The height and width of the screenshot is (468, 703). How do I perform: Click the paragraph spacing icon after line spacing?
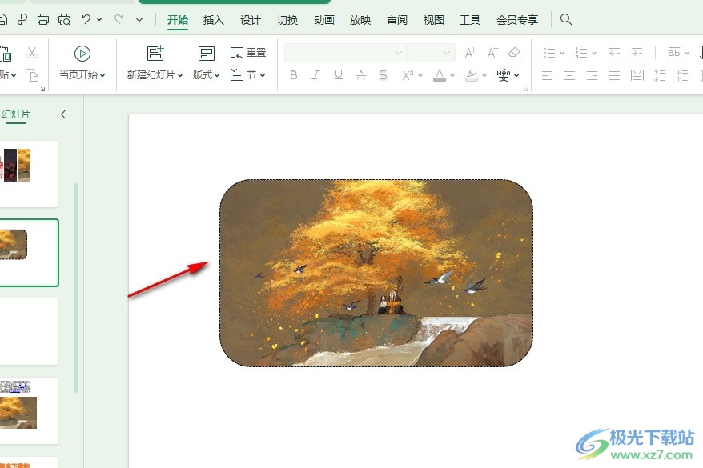pyautogui.click(x=682, y=75)
